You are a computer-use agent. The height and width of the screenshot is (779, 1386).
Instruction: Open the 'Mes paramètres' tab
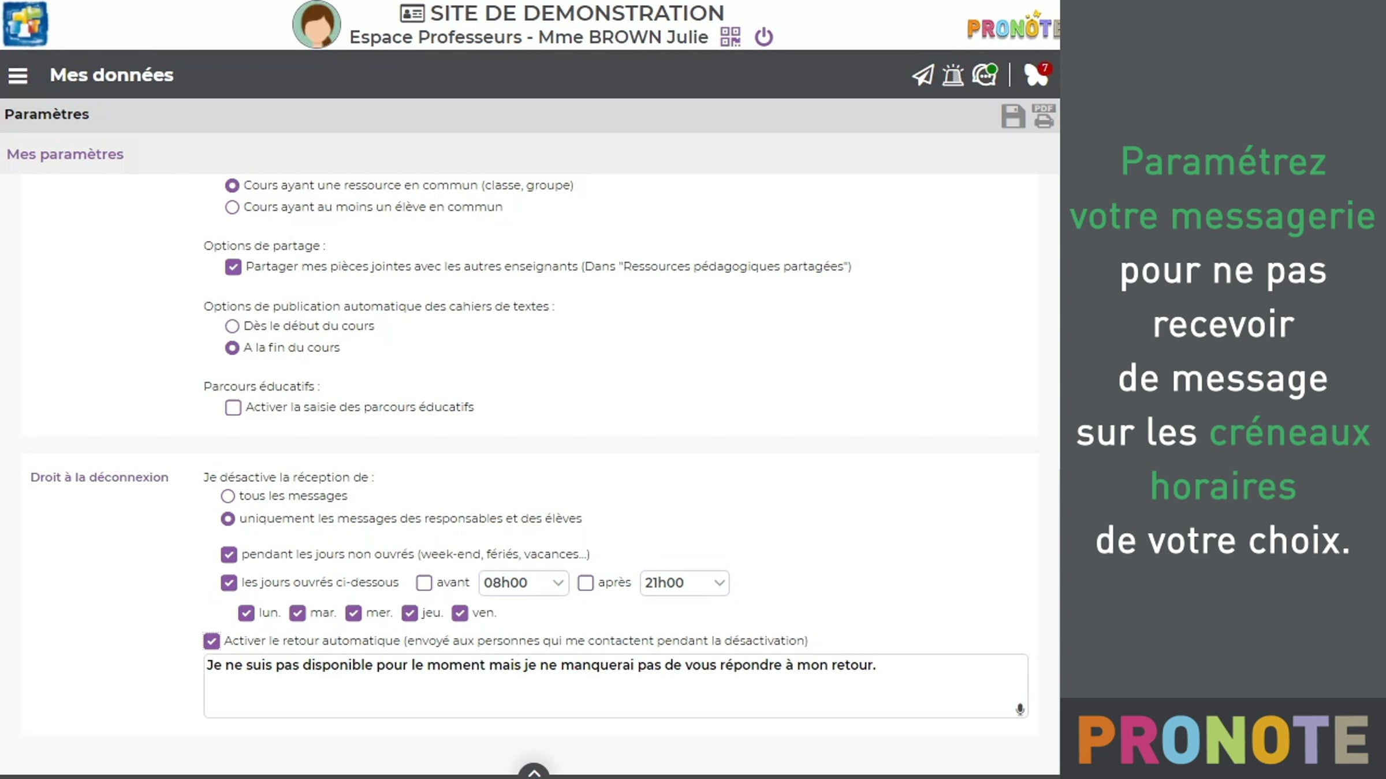[x=65, y=154]
